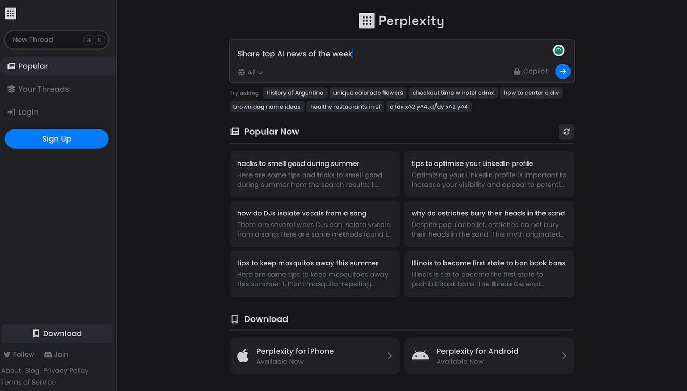Click the search text input field
The height and width of the screenshot is (391, 687).
pos(391,54)
